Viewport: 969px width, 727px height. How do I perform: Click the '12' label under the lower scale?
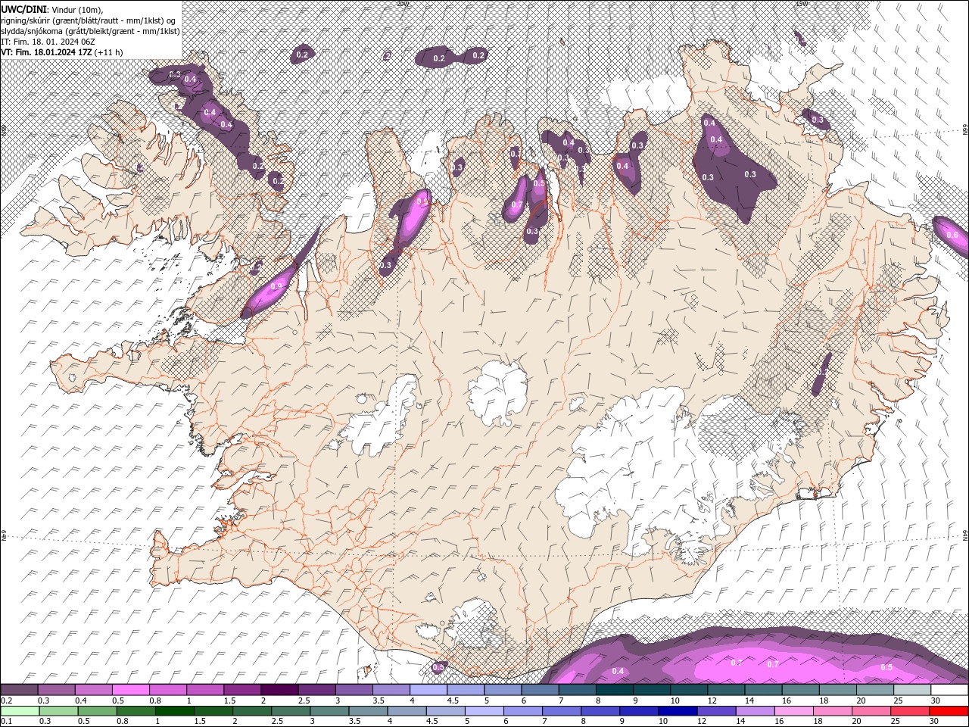click(x=702, y=722)
